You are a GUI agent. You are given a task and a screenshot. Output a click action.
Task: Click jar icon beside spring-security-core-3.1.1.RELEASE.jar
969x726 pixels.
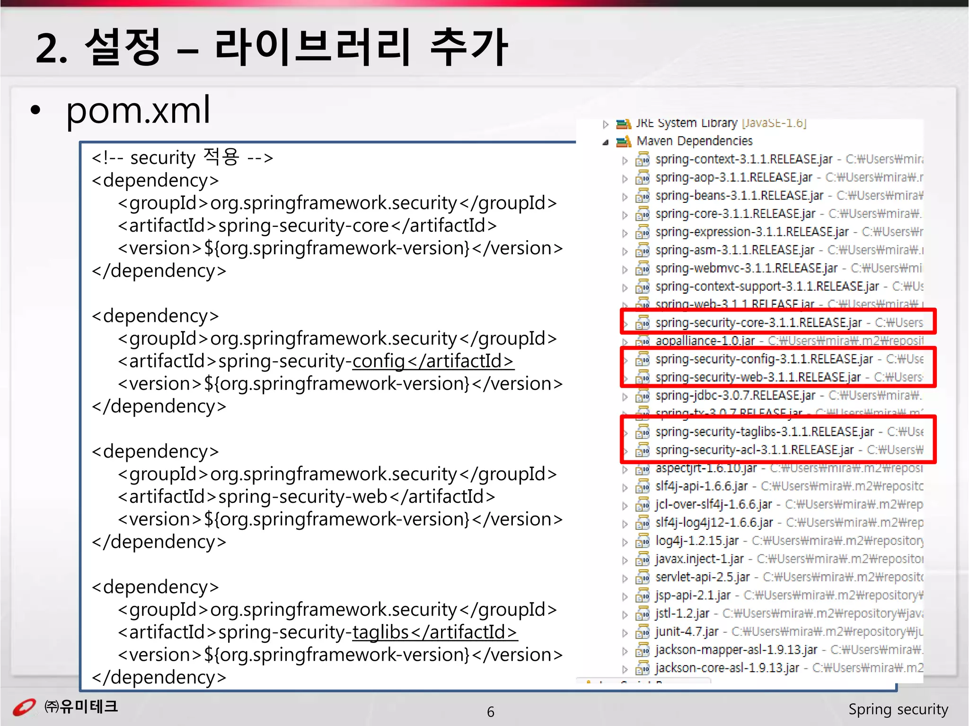pos(643,323)
